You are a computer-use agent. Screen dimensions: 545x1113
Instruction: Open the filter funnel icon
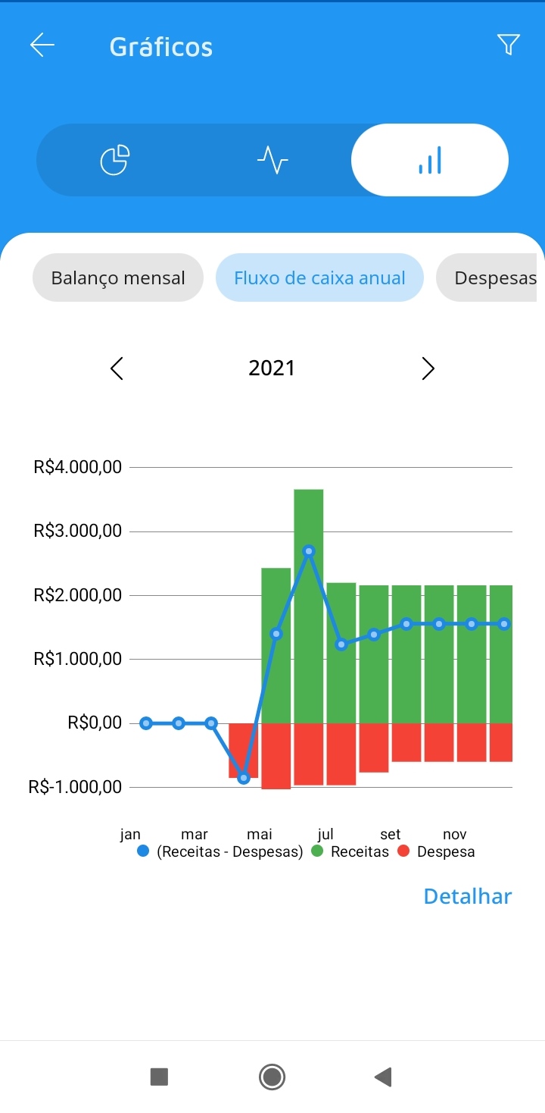click(509, 45)
